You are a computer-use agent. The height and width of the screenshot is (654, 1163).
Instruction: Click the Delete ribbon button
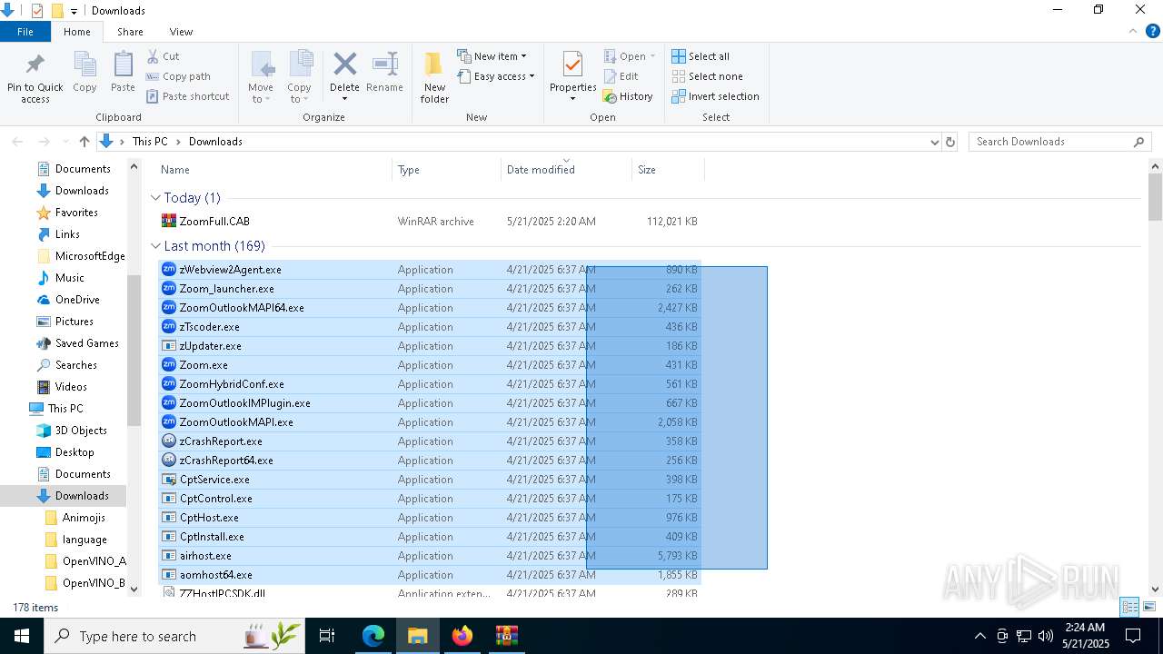coord(344,77)
